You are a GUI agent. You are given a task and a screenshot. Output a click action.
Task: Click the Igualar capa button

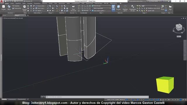(150, 10)
